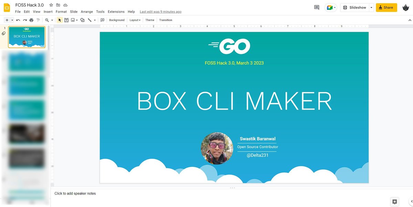Open the Format menu
Screen dimensions: 413x207
tap(61, 12)
